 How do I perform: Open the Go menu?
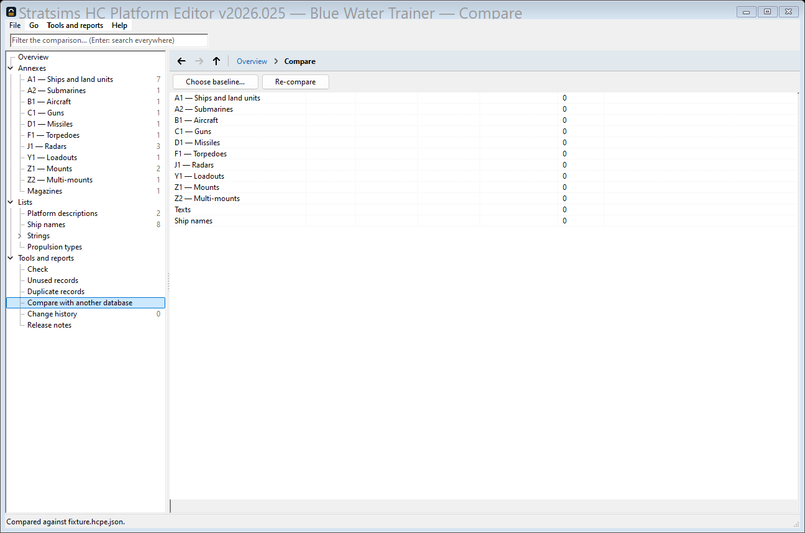click(x=34, y=25)
